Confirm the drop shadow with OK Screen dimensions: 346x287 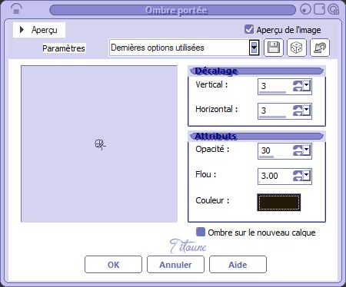(113, 265)
